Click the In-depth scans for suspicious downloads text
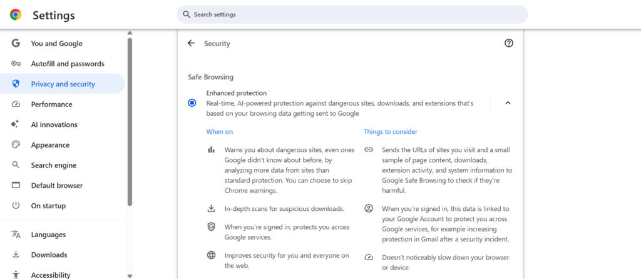Screen dimensions: 641x279 284,209
